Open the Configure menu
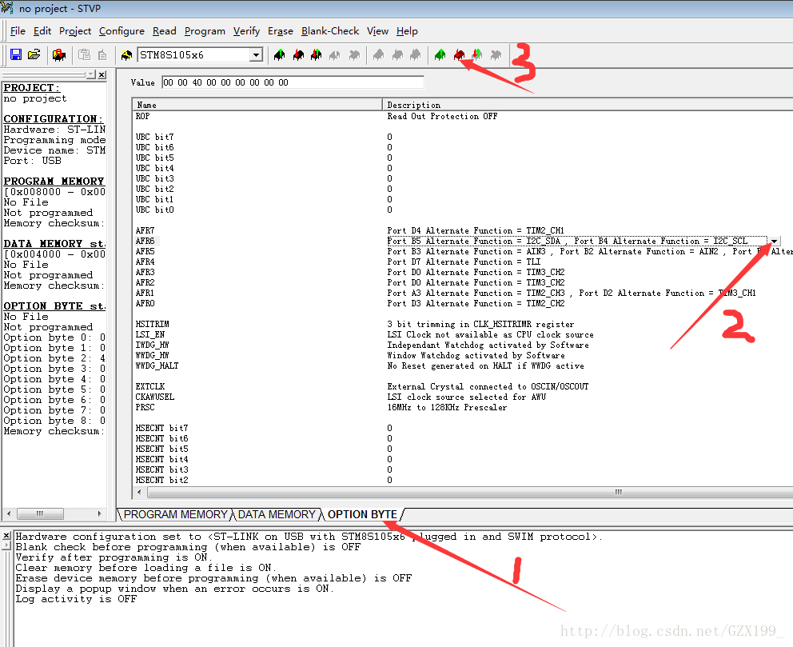This screenshot has width=793, height=647. click(x=122, y=31)
